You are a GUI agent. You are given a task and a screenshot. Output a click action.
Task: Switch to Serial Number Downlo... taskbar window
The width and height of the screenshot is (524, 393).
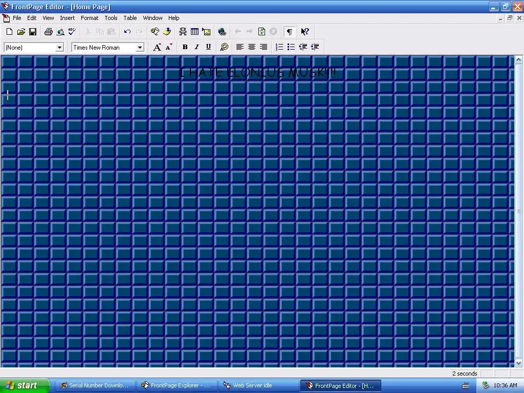point(95,386)
